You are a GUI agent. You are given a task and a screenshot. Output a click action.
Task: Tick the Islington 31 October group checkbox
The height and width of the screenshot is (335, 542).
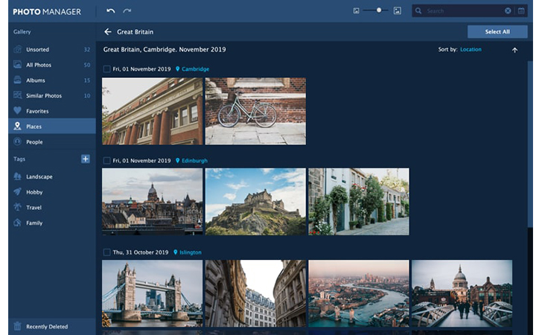click(x=107, y=252)
